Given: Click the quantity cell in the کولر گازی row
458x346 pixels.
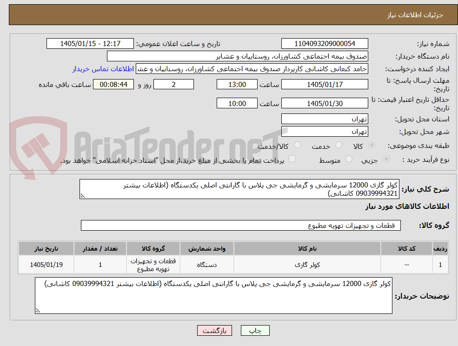Looking at the screenshot, I should coord(100,265).
